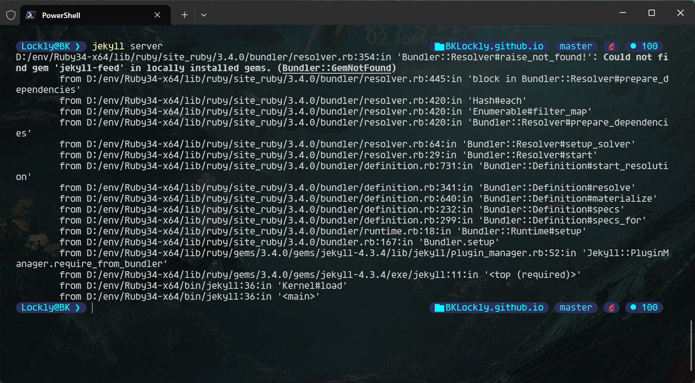Viewport: 695px width, 383px height.
Task: Select the PowerShell tab
Action: click(x=95, y=15)
